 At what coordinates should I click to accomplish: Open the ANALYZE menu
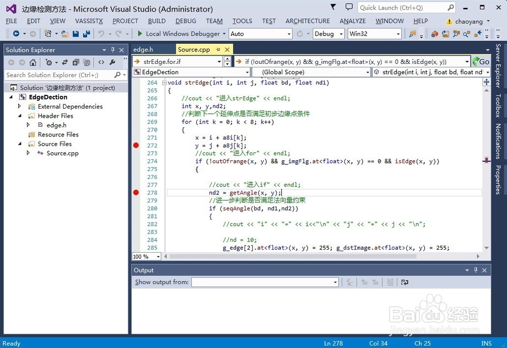click(352, 21)
